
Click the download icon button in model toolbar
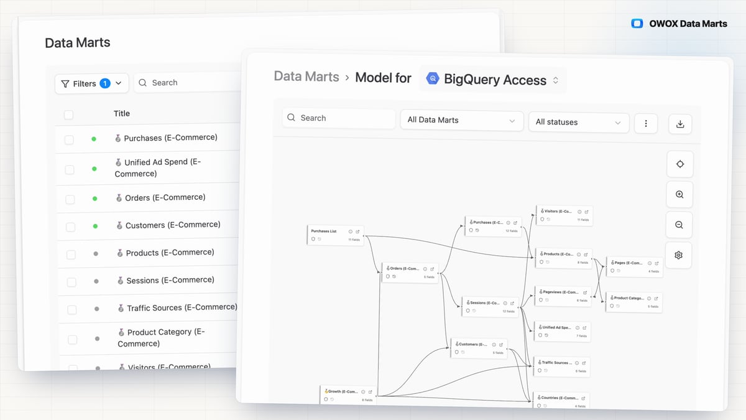click(680, 124)
